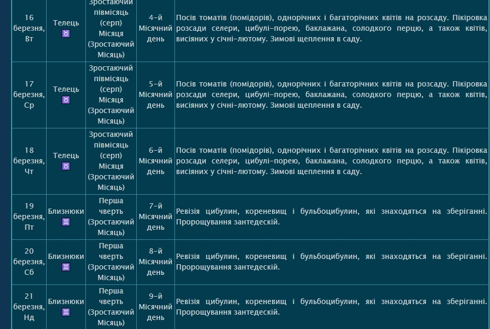Click the Gemini symbol icon for 21 березня
The image size is (490, 329).
[x=66, y=312]
